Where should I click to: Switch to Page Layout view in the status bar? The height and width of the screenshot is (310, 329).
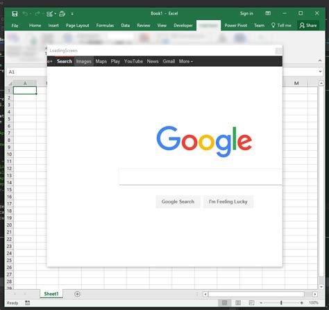coord(238,303)
